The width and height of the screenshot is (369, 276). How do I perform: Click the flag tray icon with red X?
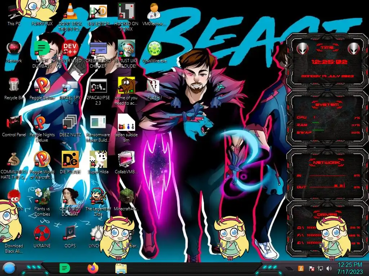(311, 268)
